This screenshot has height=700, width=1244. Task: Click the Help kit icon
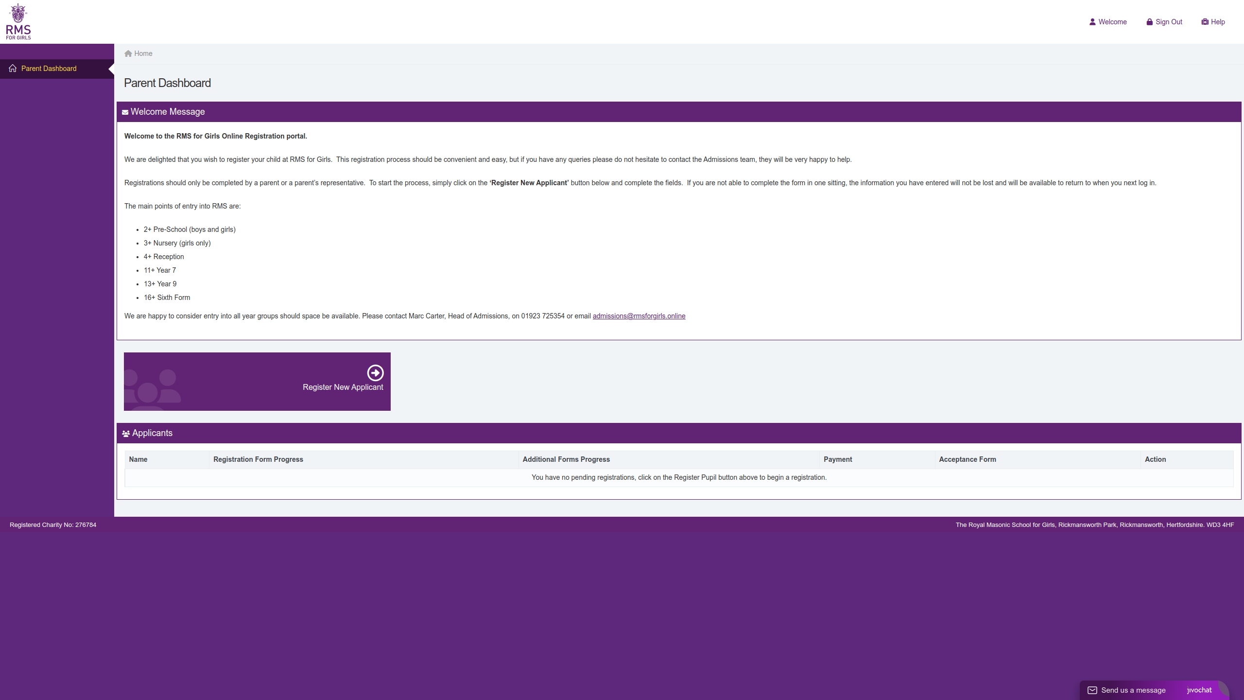(x=1205, y=22)
